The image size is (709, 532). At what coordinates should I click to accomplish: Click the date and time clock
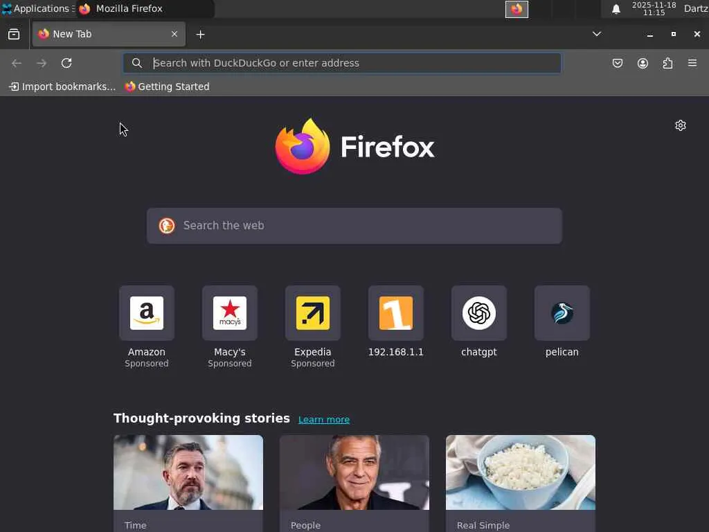654,8
